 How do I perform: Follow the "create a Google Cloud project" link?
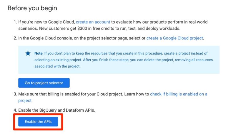tap(175, 38)
